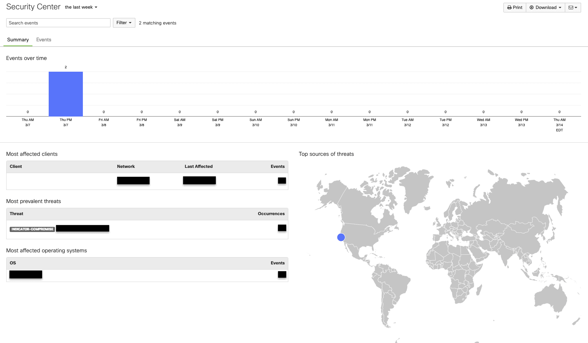Click the blue threat marker on the map
This screenshot has width=588, height=343.
[341, 237]
